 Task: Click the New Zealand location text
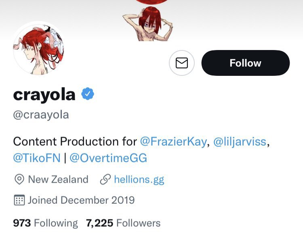click(x=58, y=179)
